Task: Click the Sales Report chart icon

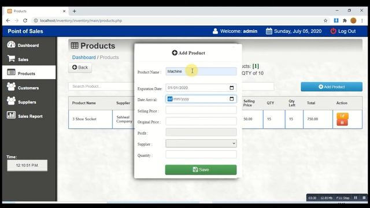Action: pyautogui.click(x=11, y=115)
